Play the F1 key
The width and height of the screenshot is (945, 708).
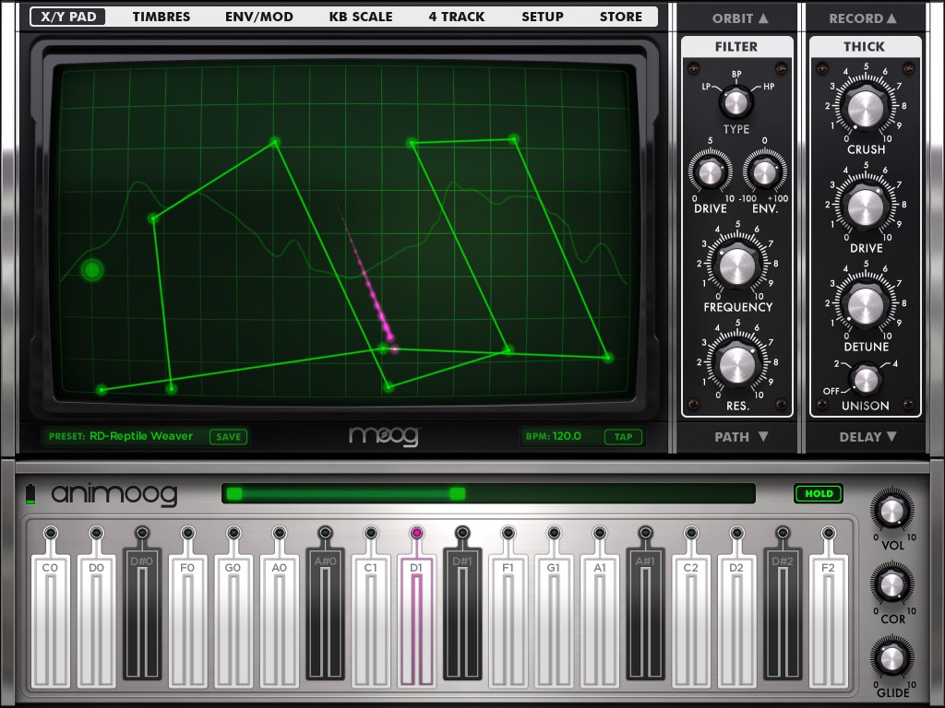(508, 620)
